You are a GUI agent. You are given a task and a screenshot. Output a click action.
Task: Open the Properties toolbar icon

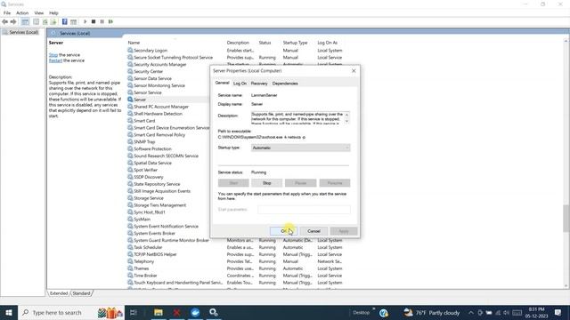36,21
